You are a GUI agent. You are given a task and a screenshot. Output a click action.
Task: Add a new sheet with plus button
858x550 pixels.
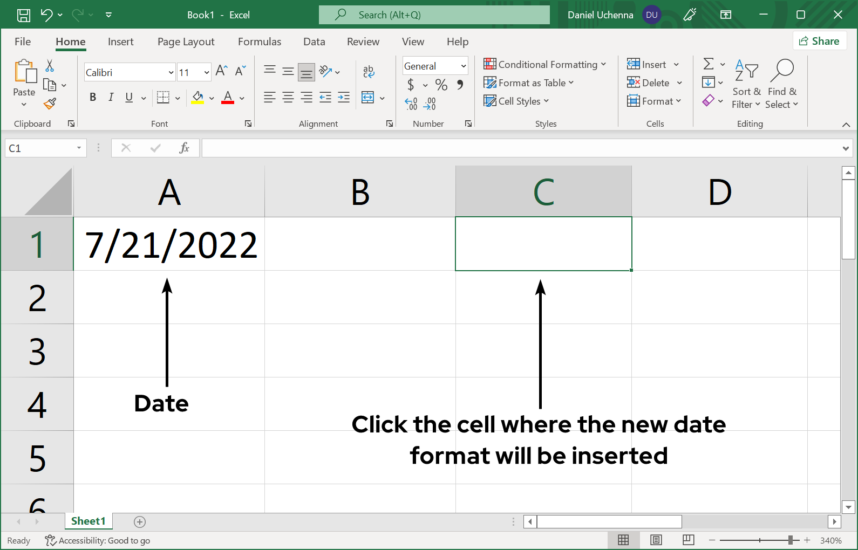pyautogui.click(x=140, y=521)
